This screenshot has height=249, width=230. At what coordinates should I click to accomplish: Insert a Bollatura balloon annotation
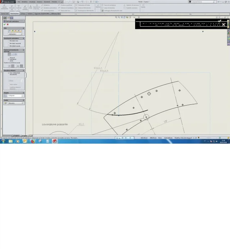click(x=46, y=5)
